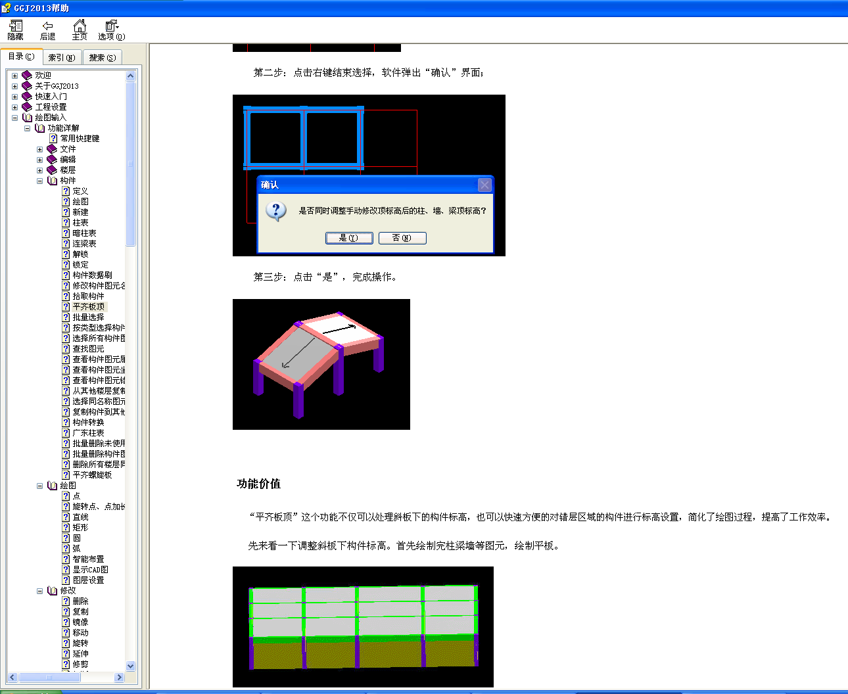Open the 移动 help topic
The width and height of the screenshot is (848, 694).
point(80,633)
